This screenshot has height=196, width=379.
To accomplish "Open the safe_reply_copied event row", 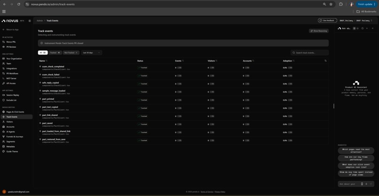I will pos(183,84).
